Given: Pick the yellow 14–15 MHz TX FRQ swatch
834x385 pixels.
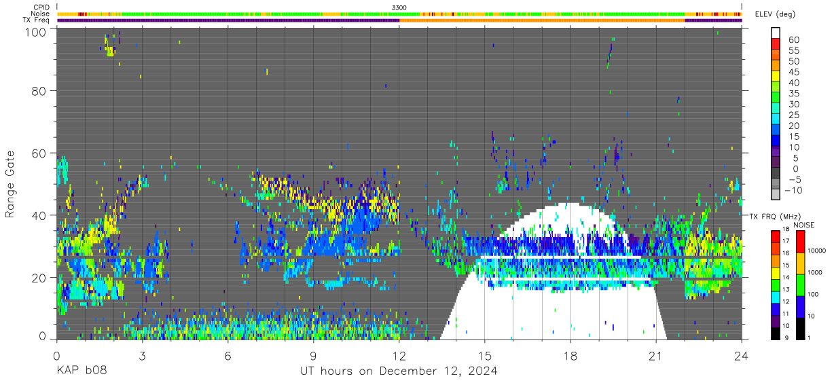Looking at the screenshot, I should (x=775, y=272).
